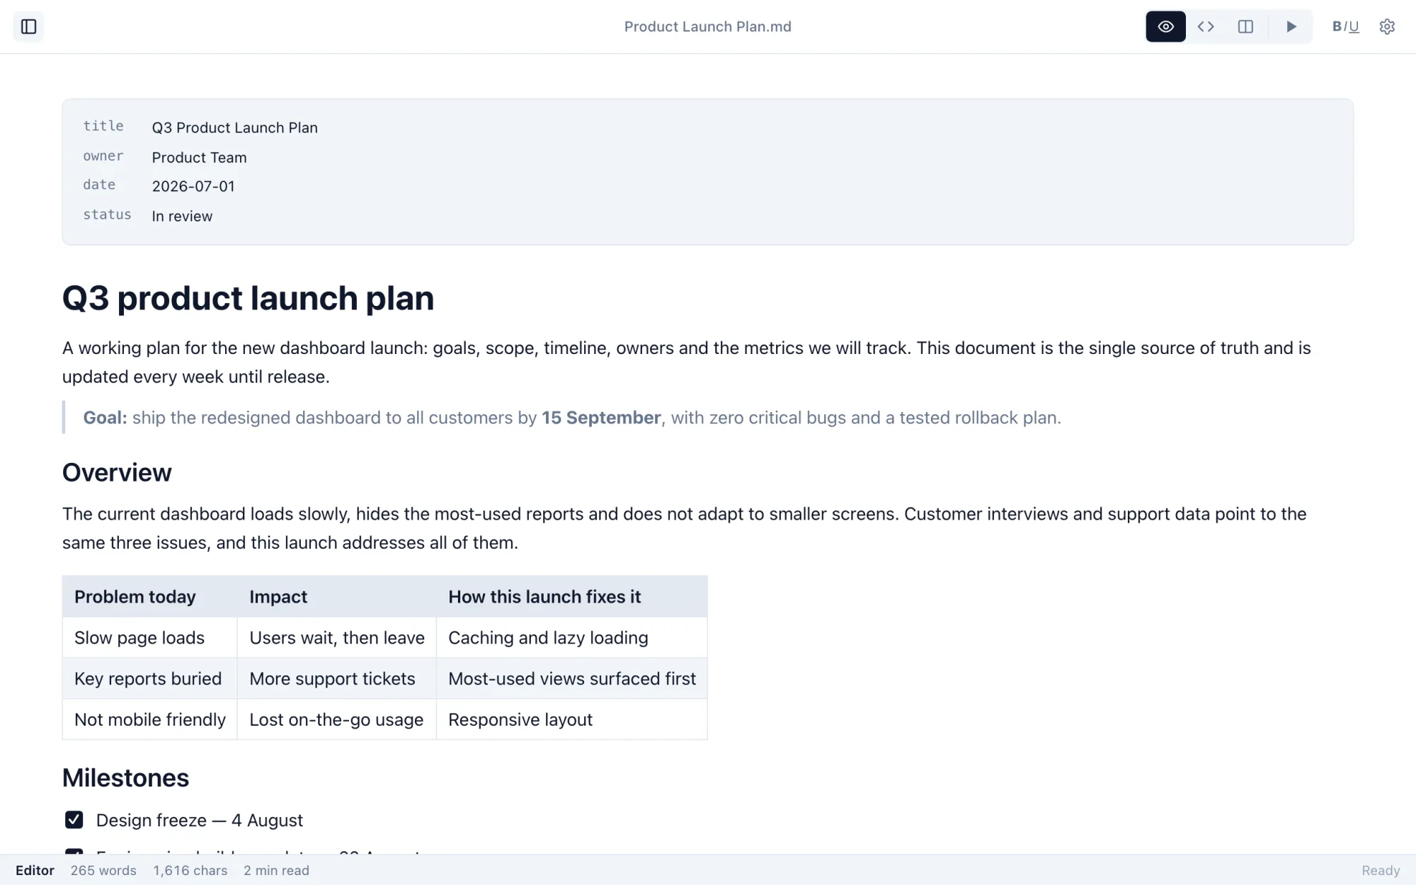Click the Editor label in status bar
This screenshot has height=885, width=1416.
35,870
